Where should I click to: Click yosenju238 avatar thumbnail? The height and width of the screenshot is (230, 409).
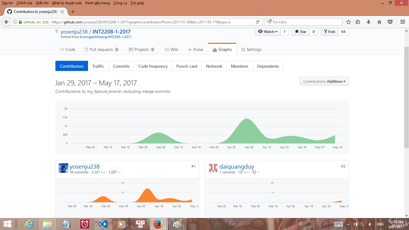(x=63, y=168)
